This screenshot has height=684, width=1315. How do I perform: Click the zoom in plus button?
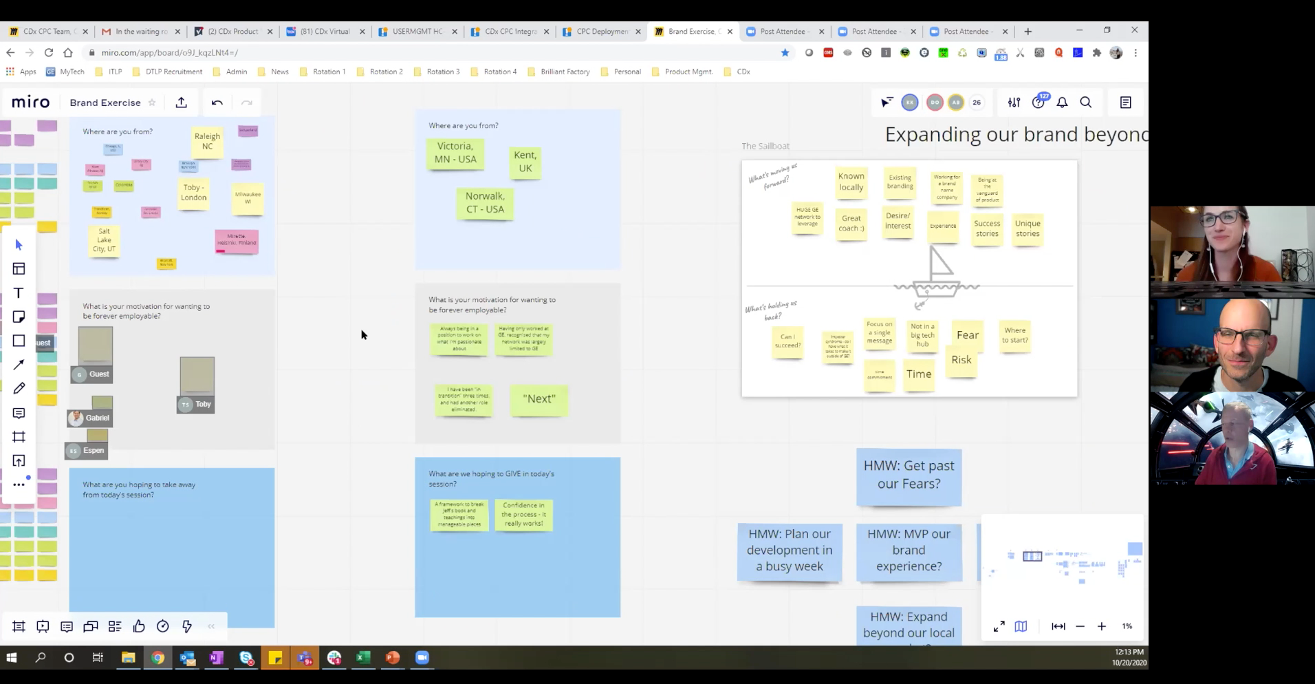click(x=1102, y=626)
